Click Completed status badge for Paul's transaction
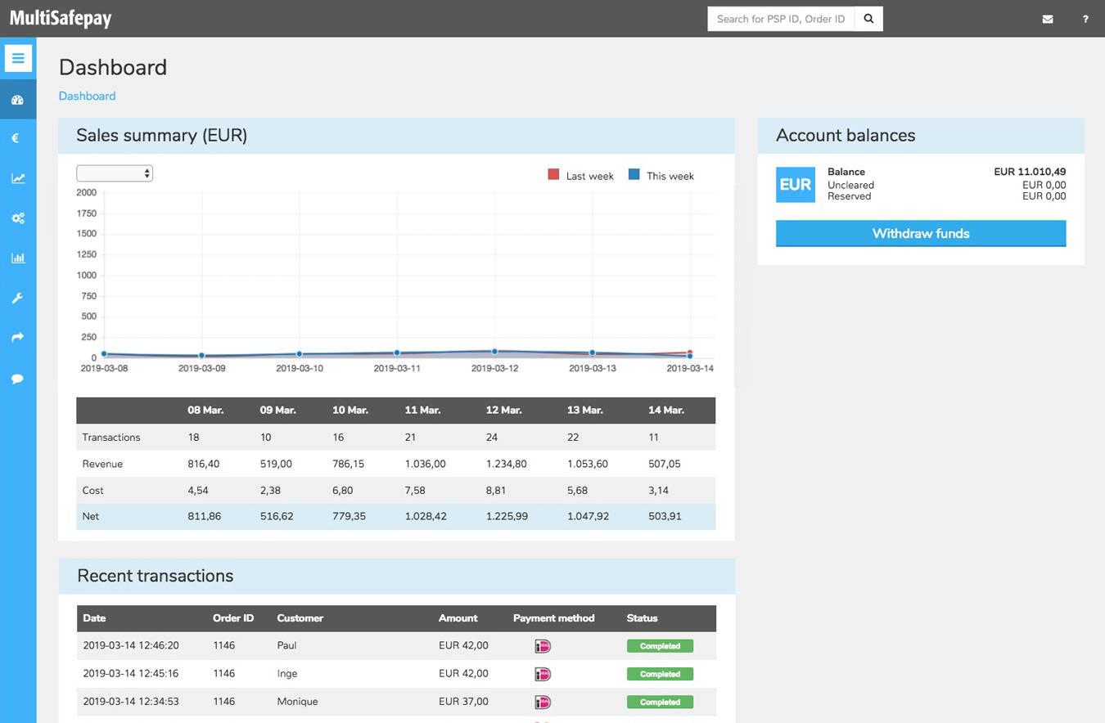Image resolution: width=1105 pixels, height=723 pixels. (x=660, y=646)
